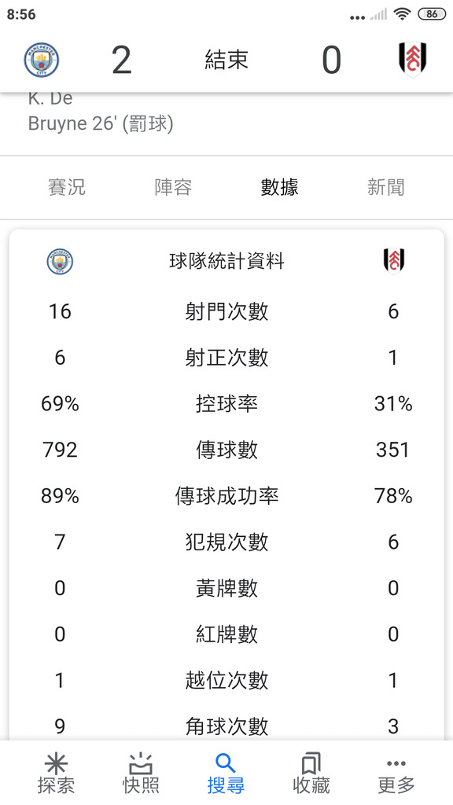
Task: Tap Manchester City's score of 2
Action: click(122, 60)
